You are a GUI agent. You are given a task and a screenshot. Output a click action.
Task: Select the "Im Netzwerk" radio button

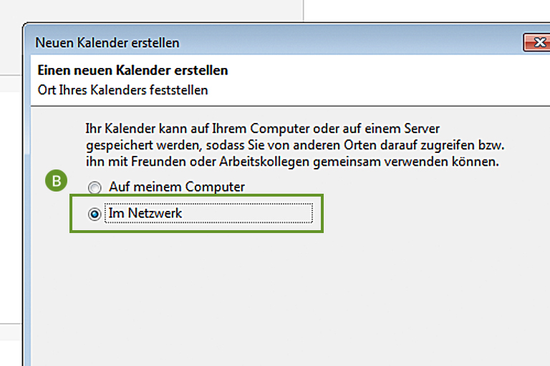pyautogui.click(x=95, y=214)
